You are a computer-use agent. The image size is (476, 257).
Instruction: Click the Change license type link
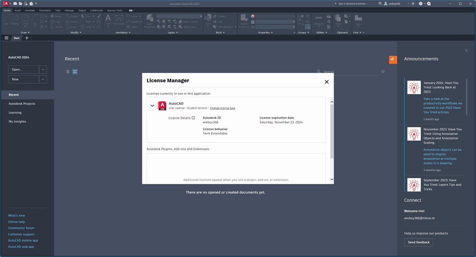pyautogui.click(x=222, y=108)
